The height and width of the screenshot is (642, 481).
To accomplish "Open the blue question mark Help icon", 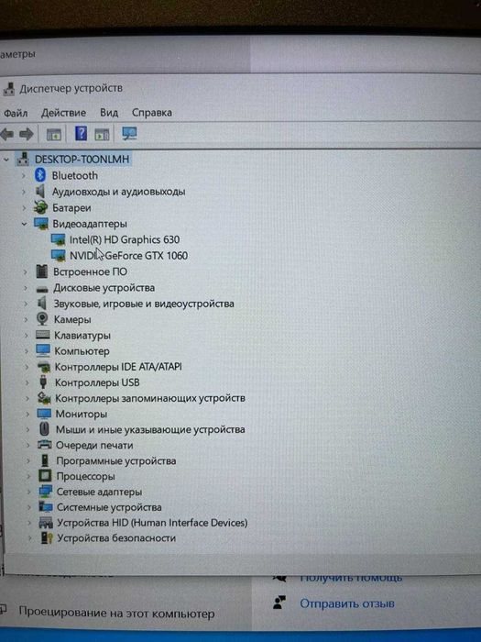I will click(x=81, y=134).
